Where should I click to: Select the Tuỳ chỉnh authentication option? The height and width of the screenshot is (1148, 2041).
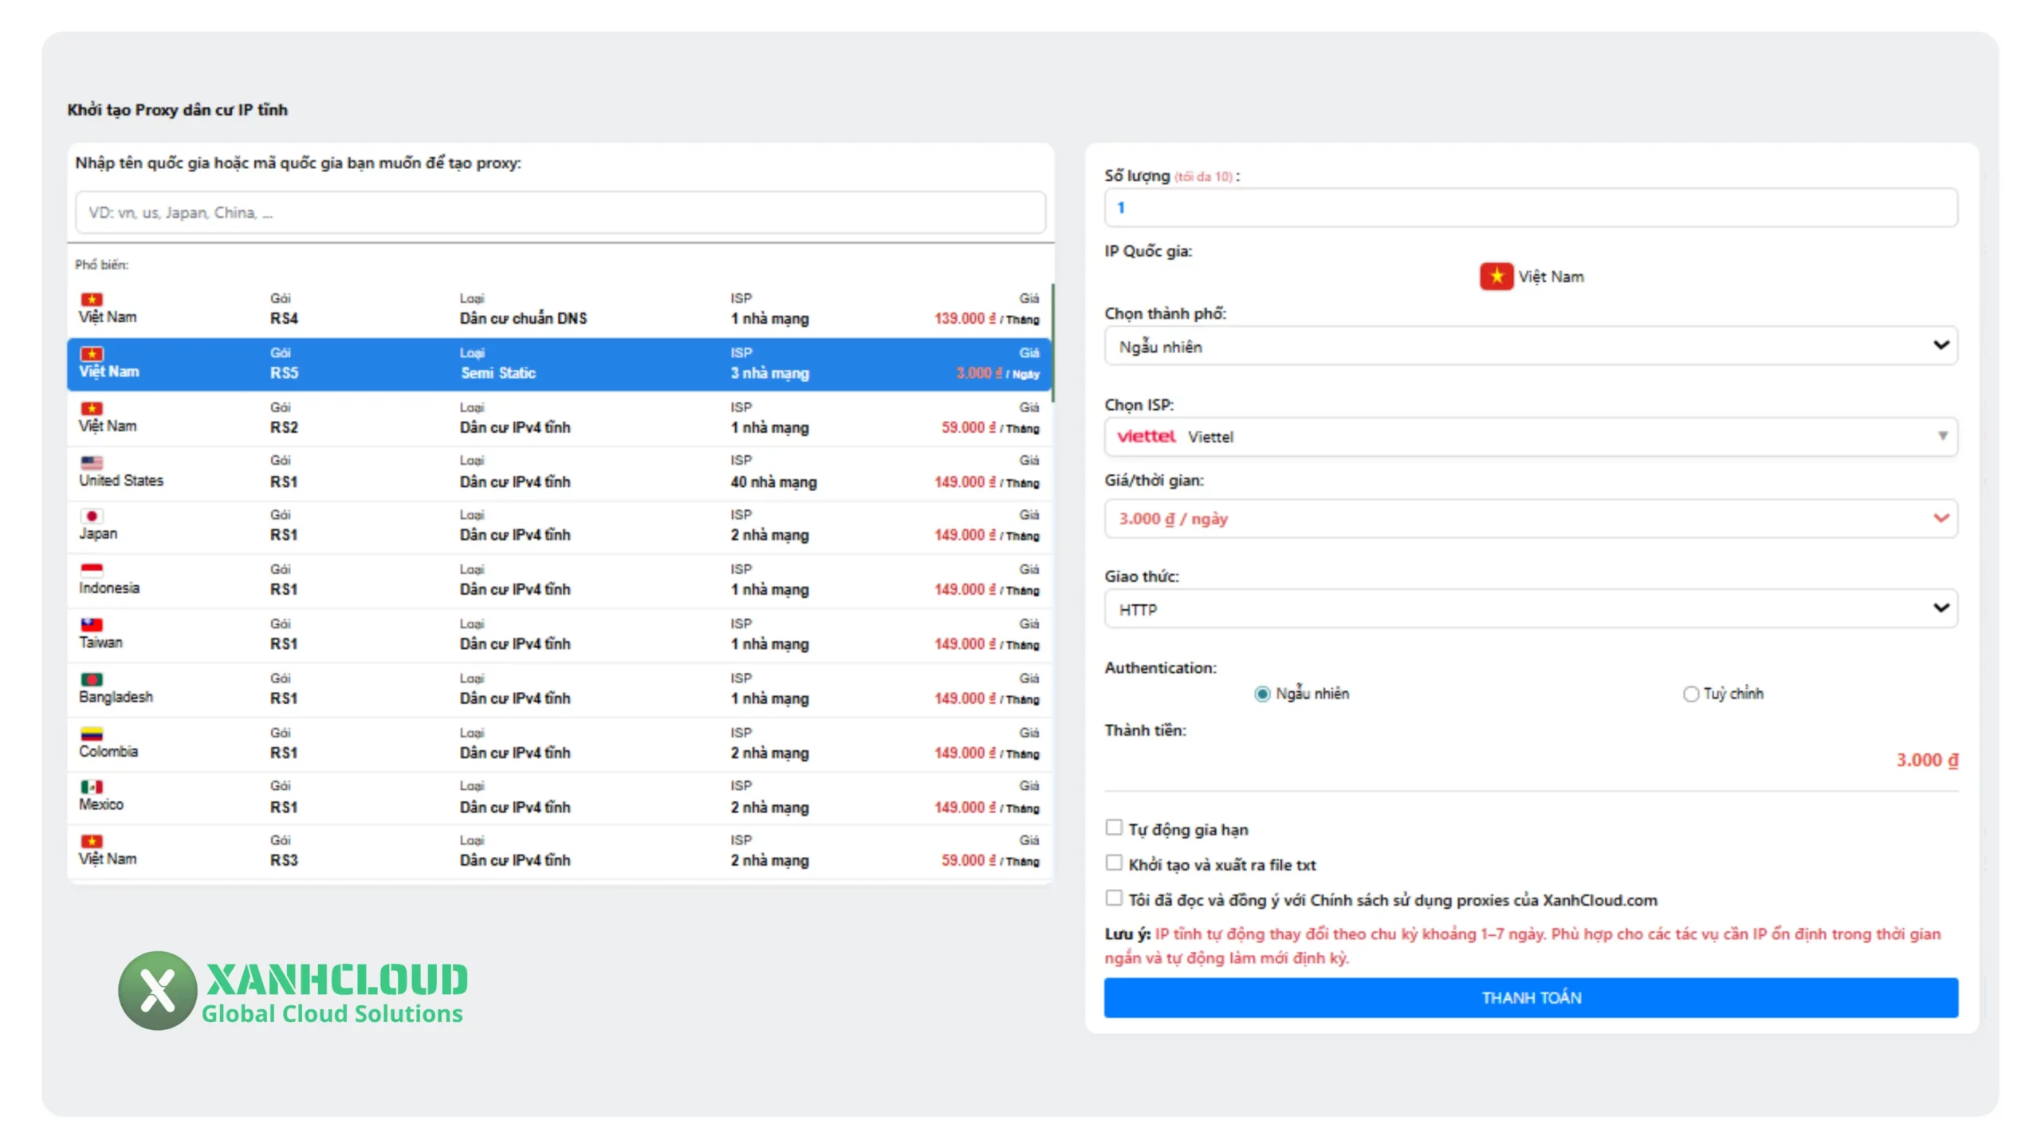click(x=1689, y=694)
